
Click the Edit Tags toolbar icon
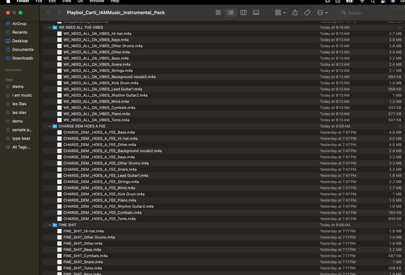(x=307, y=13)
